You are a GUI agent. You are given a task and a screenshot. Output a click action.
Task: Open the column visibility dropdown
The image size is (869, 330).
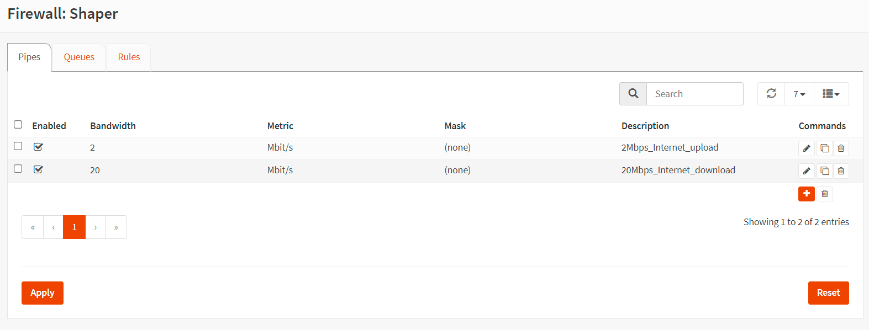coord(831,94)
